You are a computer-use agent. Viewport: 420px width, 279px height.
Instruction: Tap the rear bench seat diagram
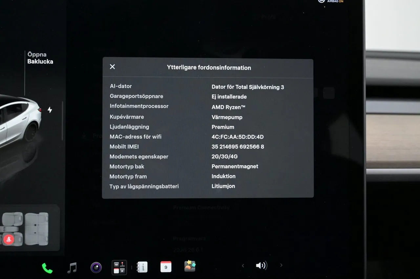tap(37, 229)
